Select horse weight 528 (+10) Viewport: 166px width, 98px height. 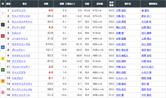coord(98,50)
